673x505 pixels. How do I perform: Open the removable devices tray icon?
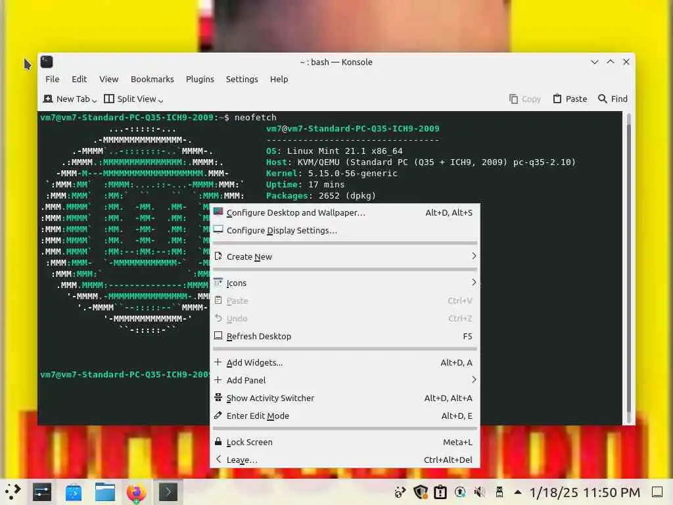click(499, 492)
